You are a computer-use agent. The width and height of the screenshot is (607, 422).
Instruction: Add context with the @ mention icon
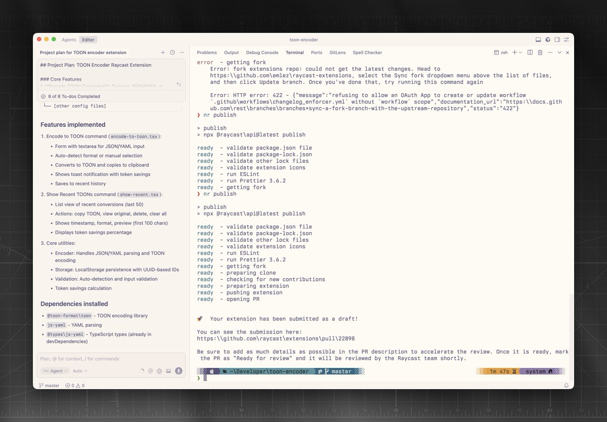(150, 371)
